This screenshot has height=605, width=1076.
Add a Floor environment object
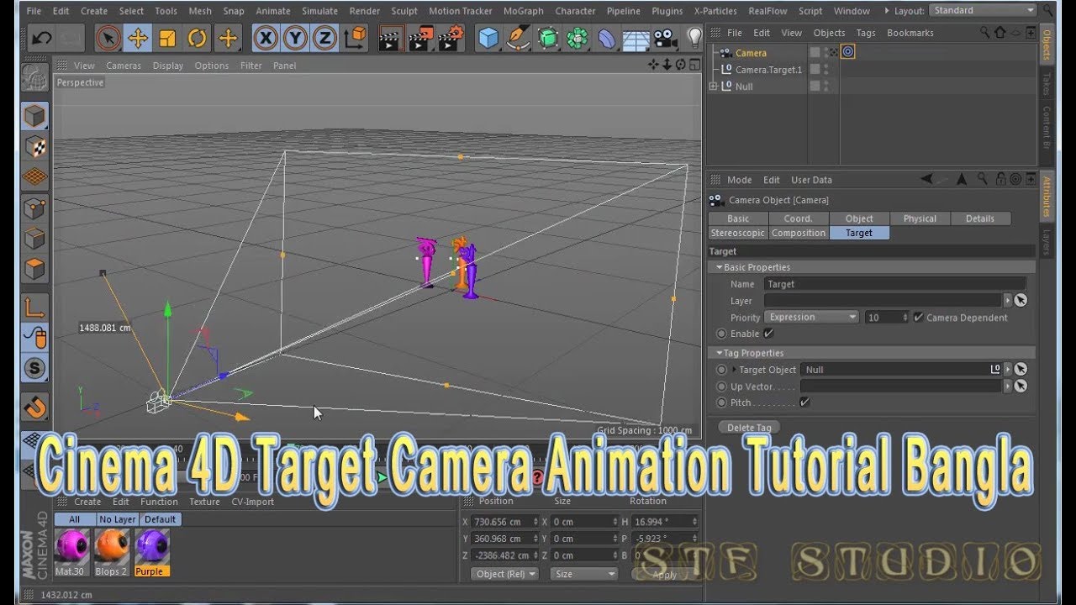click(x=636, y=38)
